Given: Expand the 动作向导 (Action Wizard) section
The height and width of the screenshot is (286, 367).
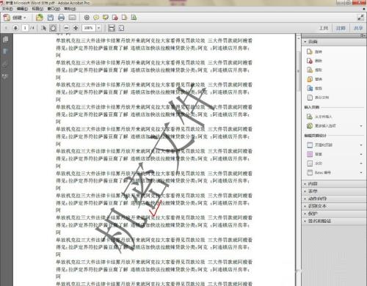Looking at the screenshot, I should (334, 199).
